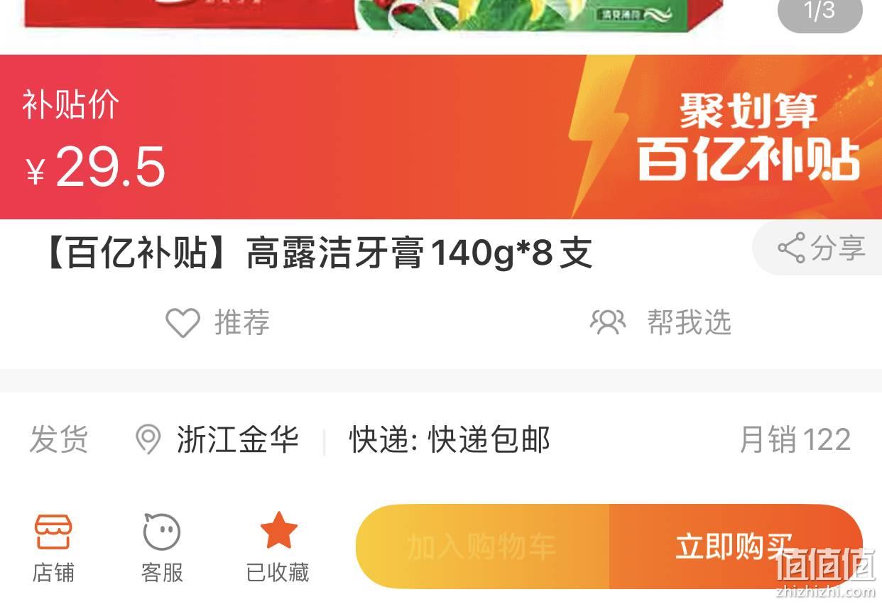Tap the heart icon beside 推荐

[183, 323]
